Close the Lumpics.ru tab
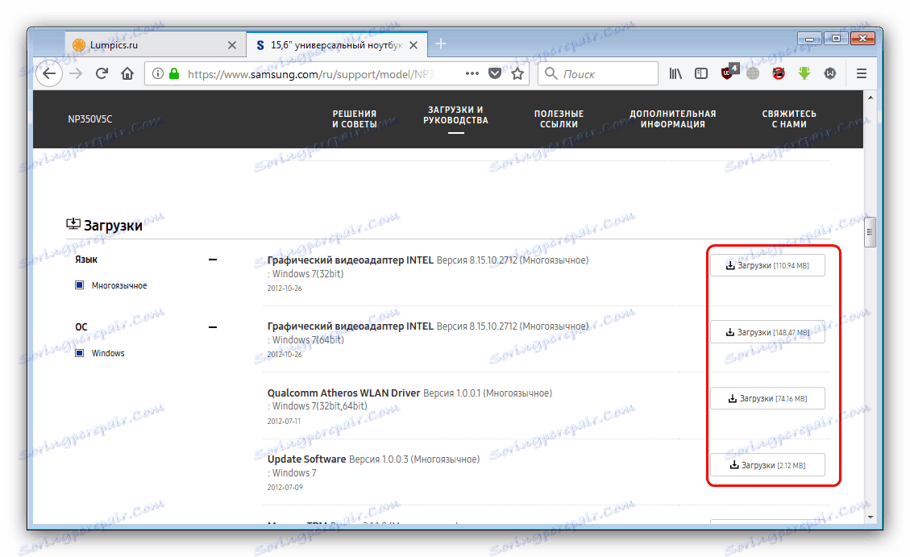 (232, 45)
